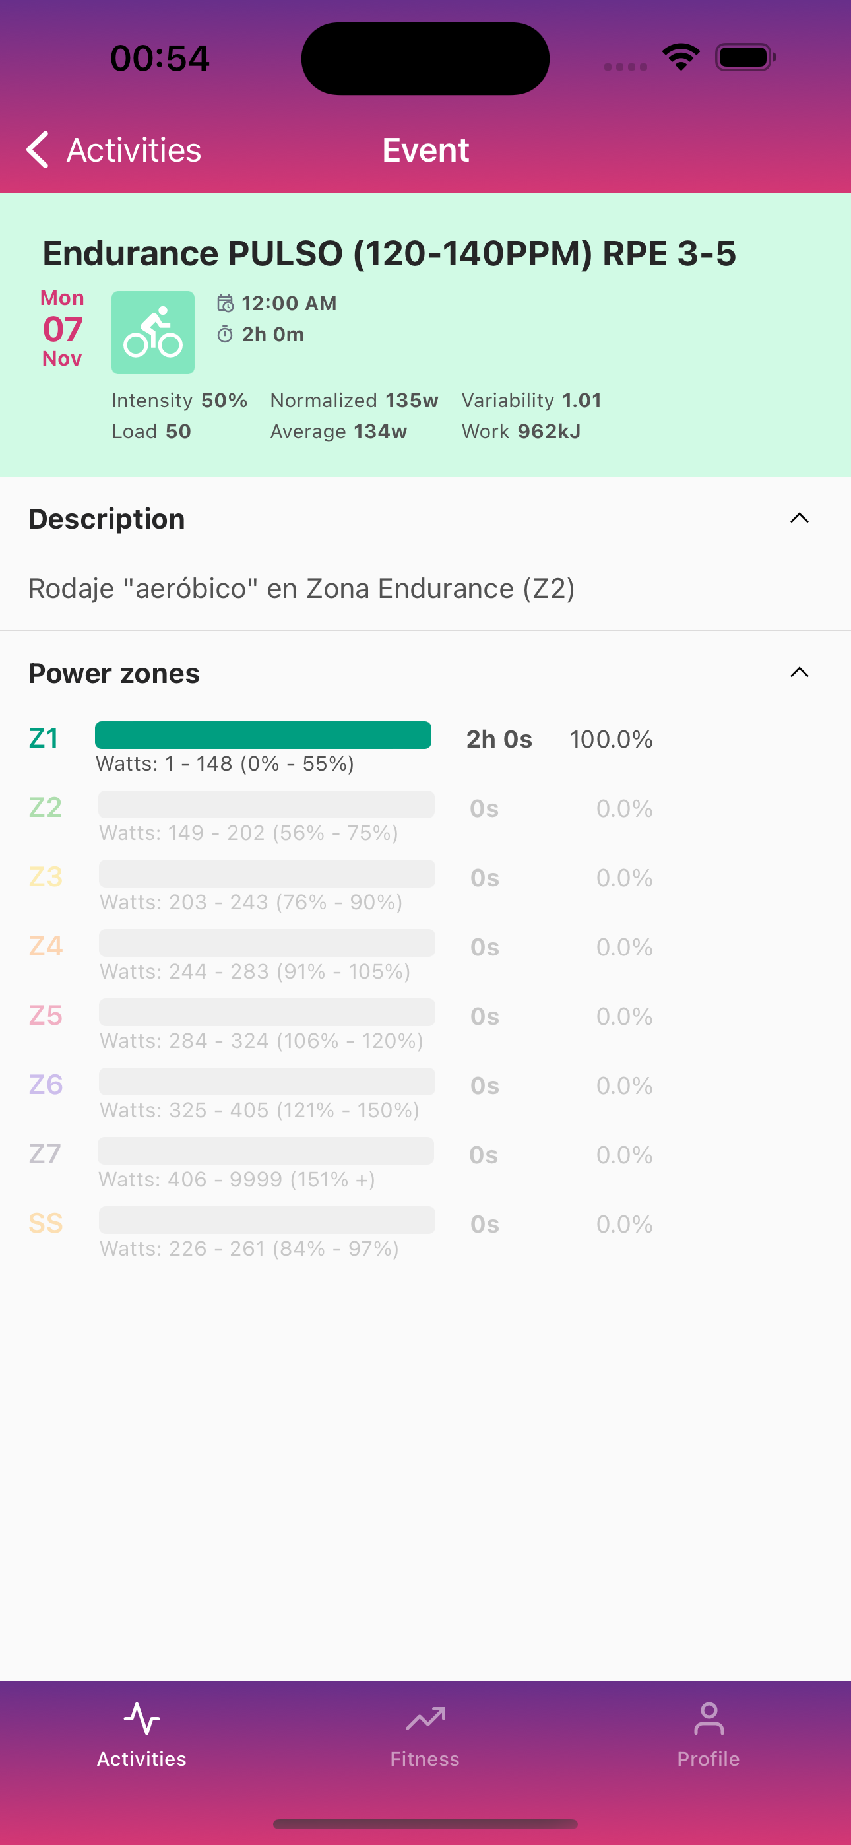Tap the Description section header
Viewport: 851px width, 1845px height.
tap(107, 519)
